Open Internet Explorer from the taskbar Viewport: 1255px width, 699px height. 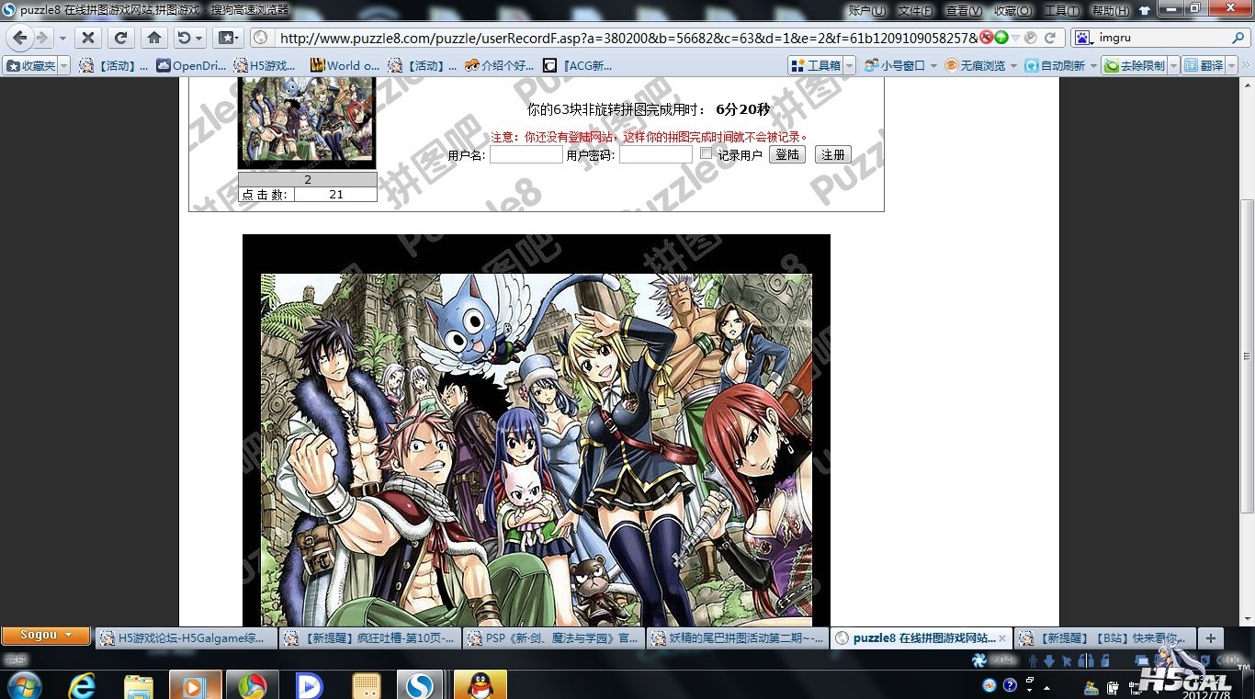click(x=82, y=684)
